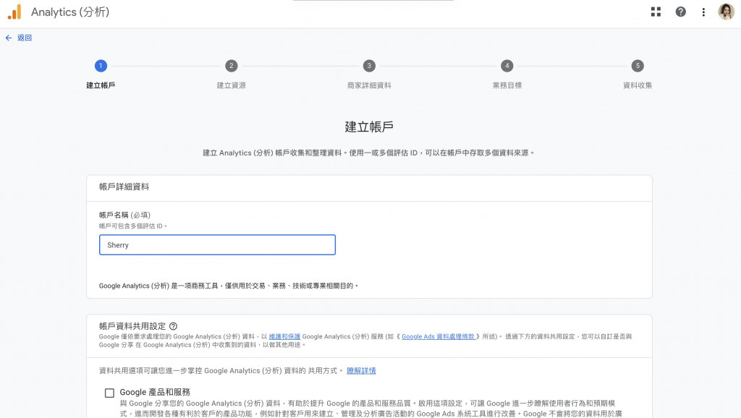
Task: Enable the Google 產品和服務 checkbox
Action: [x=110, y=393]
